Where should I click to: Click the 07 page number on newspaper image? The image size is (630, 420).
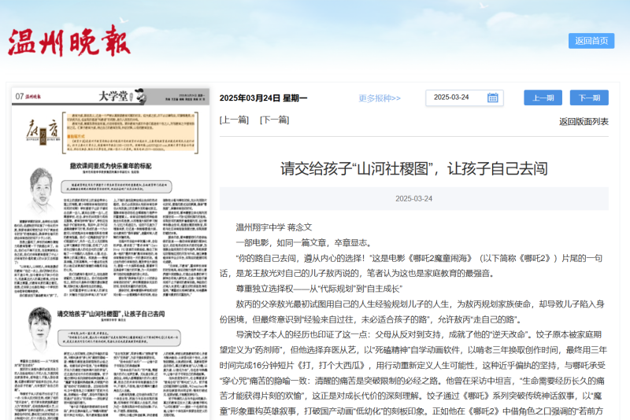pos(18,95)
